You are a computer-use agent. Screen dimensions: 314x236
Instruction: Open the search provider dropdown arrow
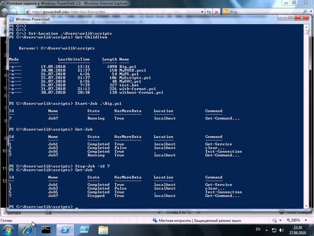click(311, 12)
